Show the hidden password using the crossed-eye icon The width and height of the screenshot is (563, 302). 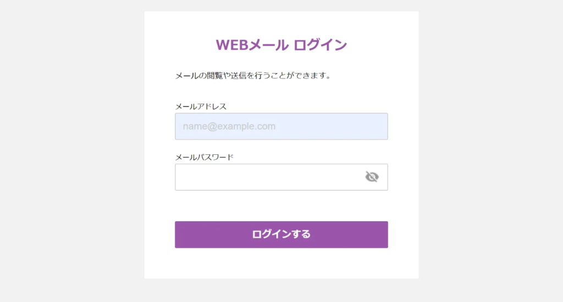(x=372, y=177)
